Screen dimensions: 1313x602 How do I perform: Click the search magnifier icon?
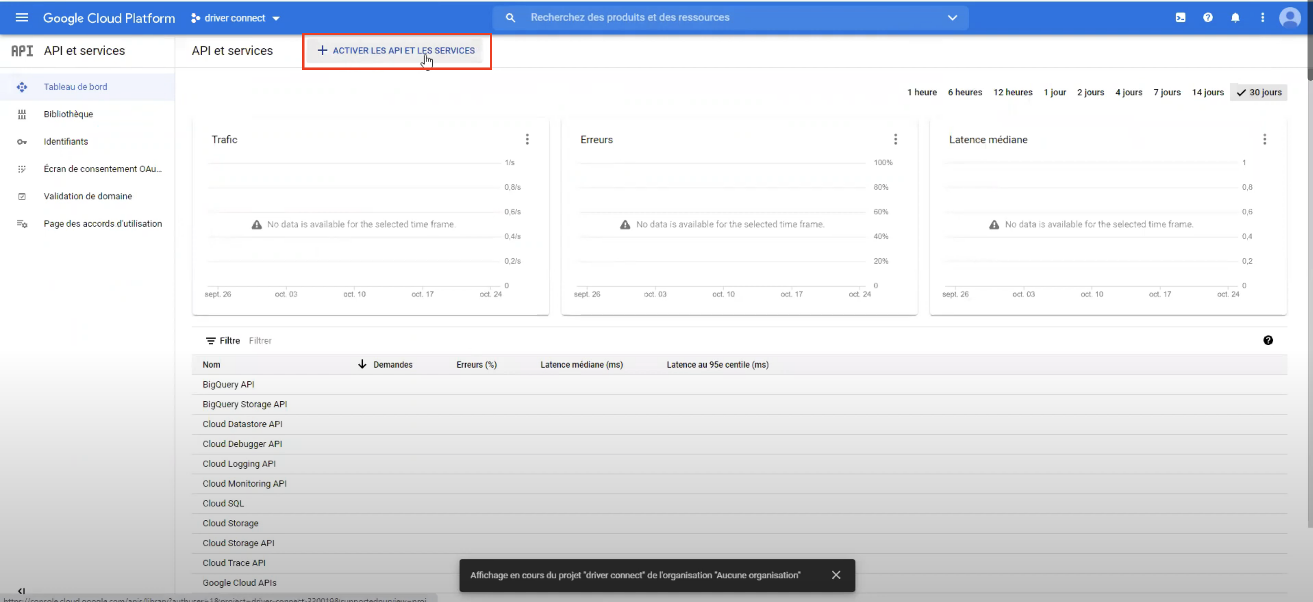pyautogui.click(x=510, y=18)
